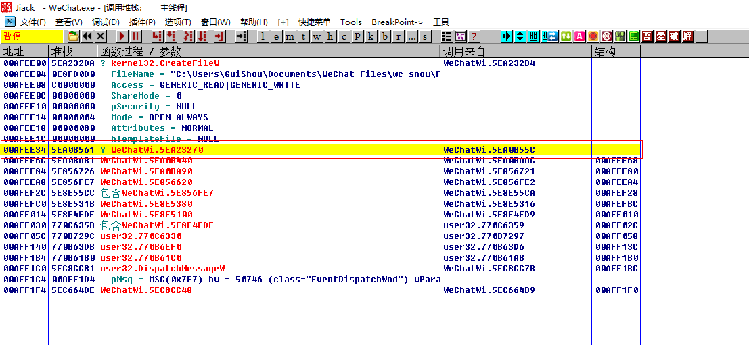749x345 pixels.
Task: Click the 函数过程 / 参数 column header
Action: pos(269,51)
